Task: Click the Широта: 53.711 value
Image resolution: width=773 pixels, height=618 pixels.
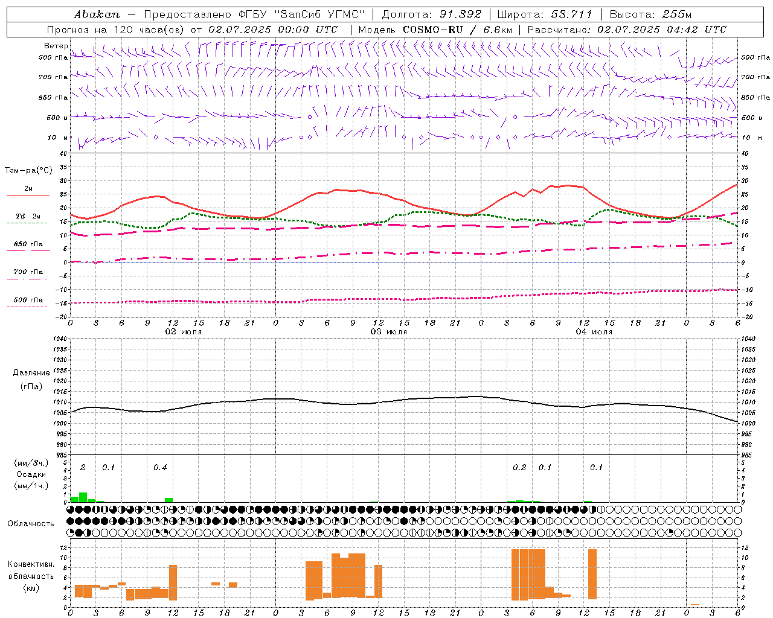Action: 545,14
